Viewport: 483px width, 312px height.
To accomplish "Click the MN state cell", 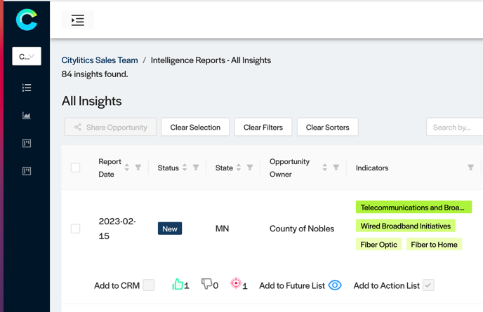I will [222, 229].
